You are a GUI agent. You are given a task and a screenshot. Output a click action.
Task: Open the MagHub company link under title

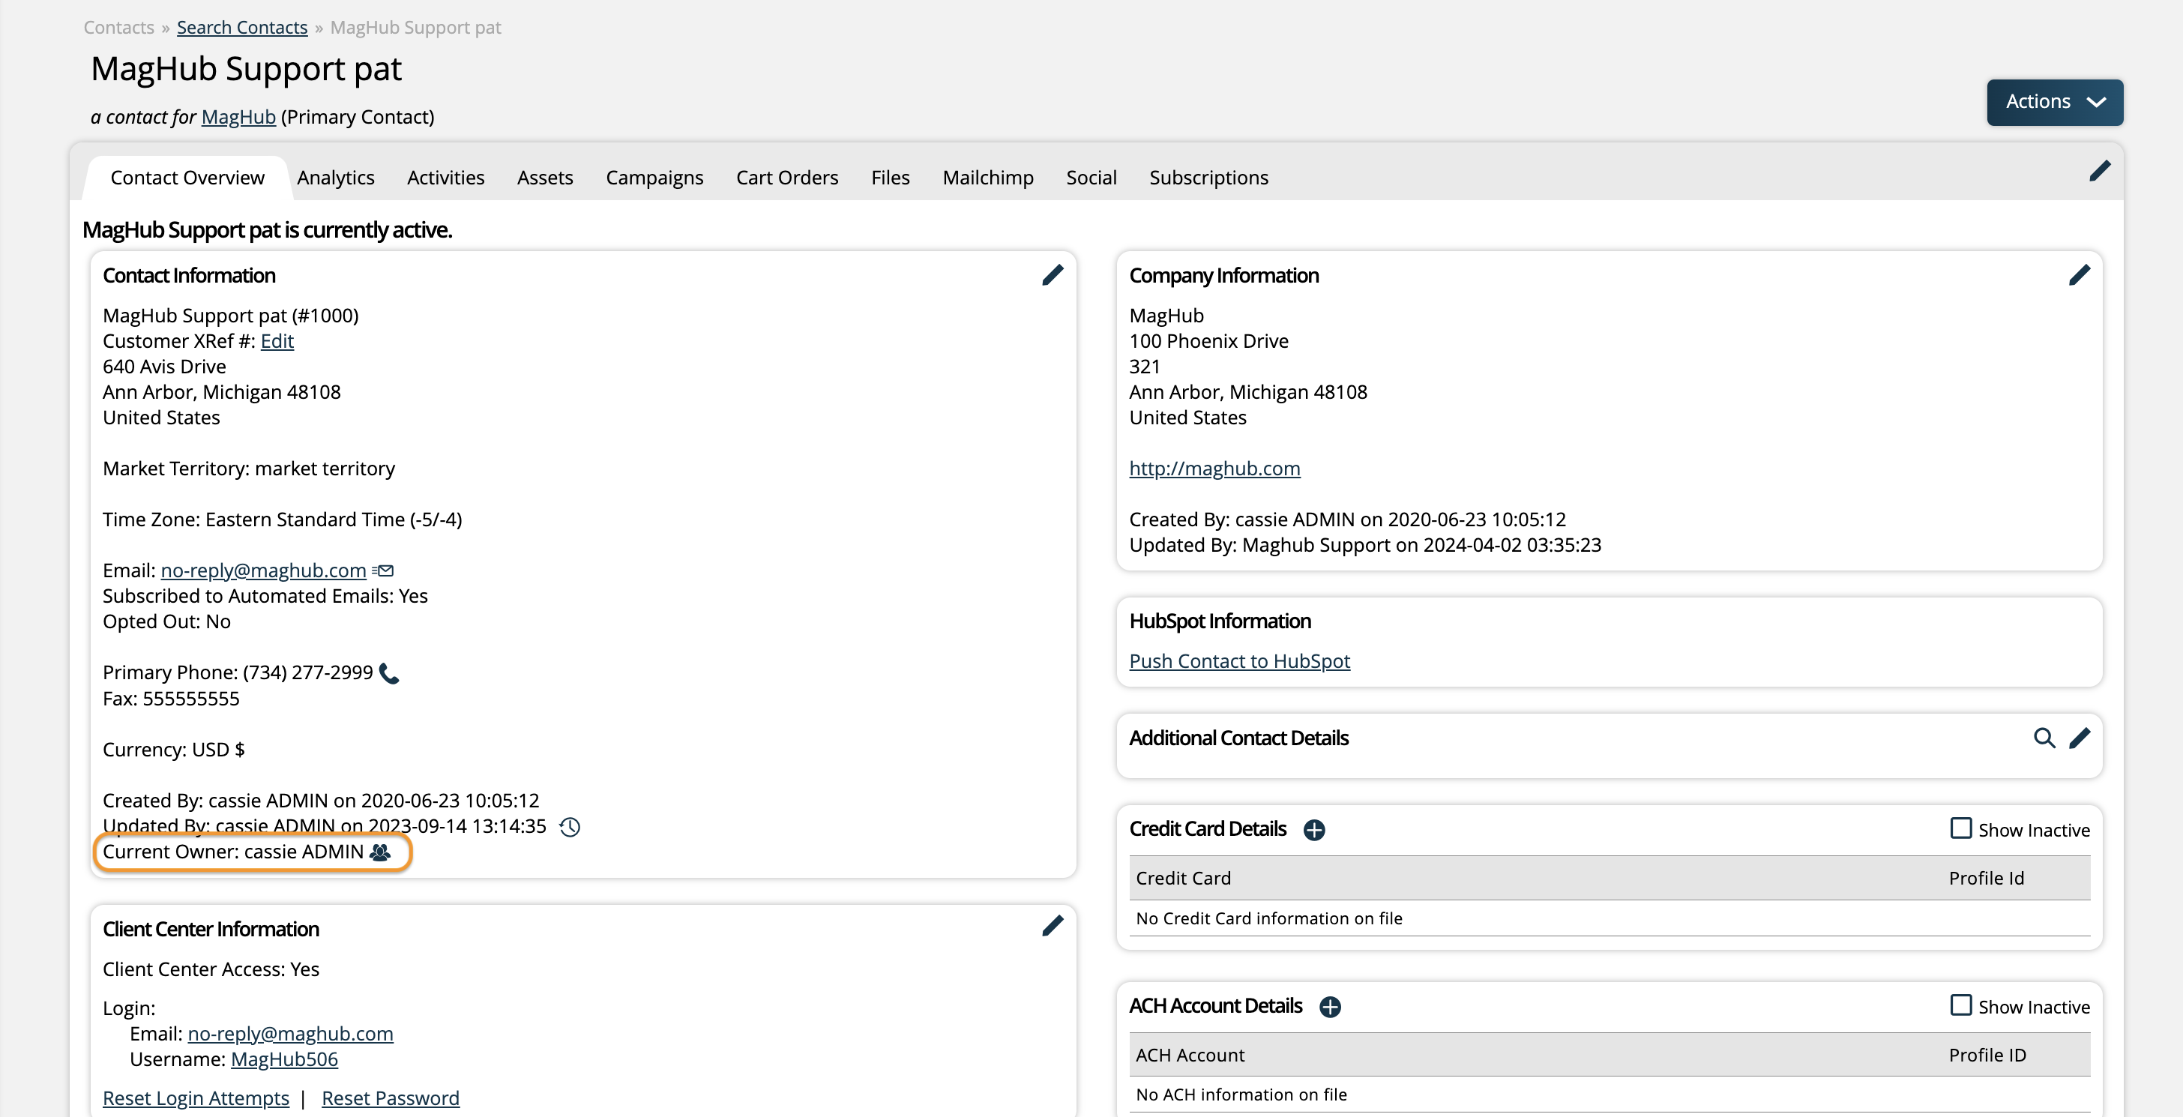[238, 117]
